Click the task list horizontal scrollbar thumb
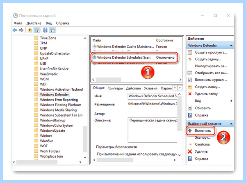 pos(108,80)
